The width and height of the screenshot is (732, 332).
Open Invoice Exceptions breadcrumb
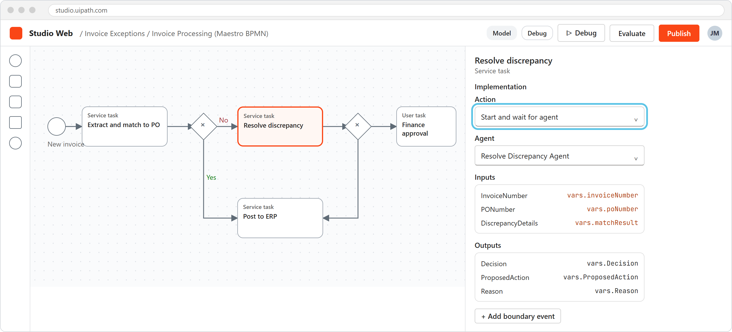point(115,33)
